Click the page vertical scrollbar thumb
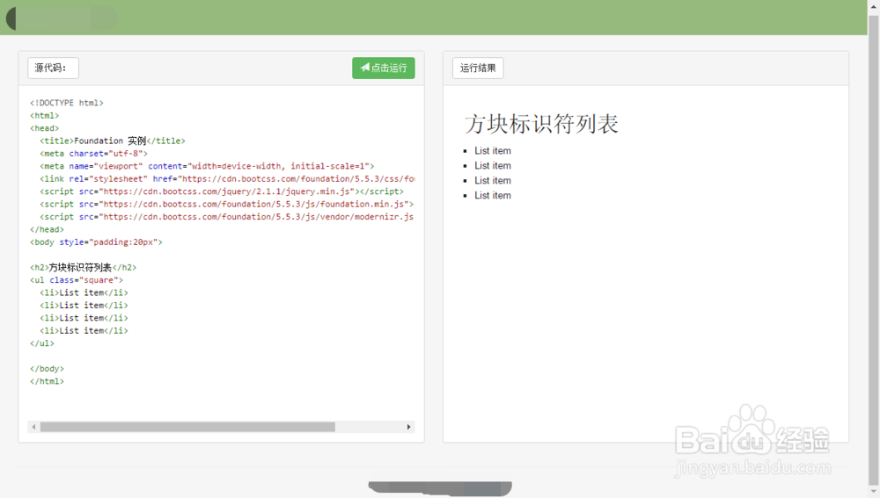 pyautogui.click(x=873, y=249)
